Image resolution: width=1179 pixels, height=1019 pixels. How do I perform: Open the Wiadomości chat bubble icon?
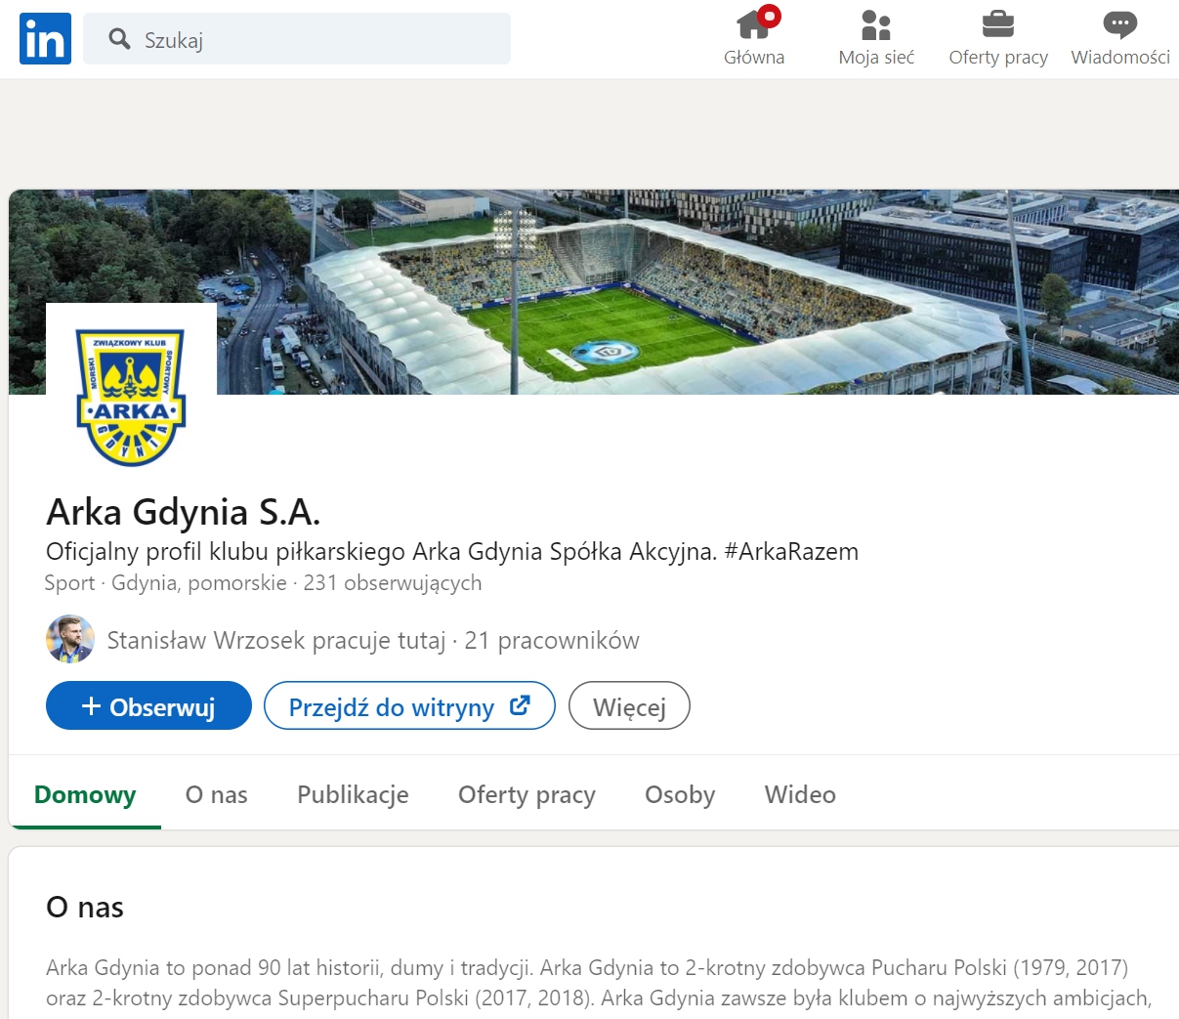[1120, 25]
